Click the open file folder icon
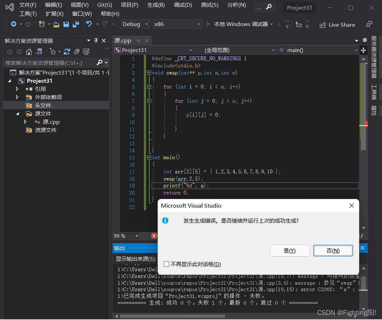382x320 pixels. click(x=56, y=24)
